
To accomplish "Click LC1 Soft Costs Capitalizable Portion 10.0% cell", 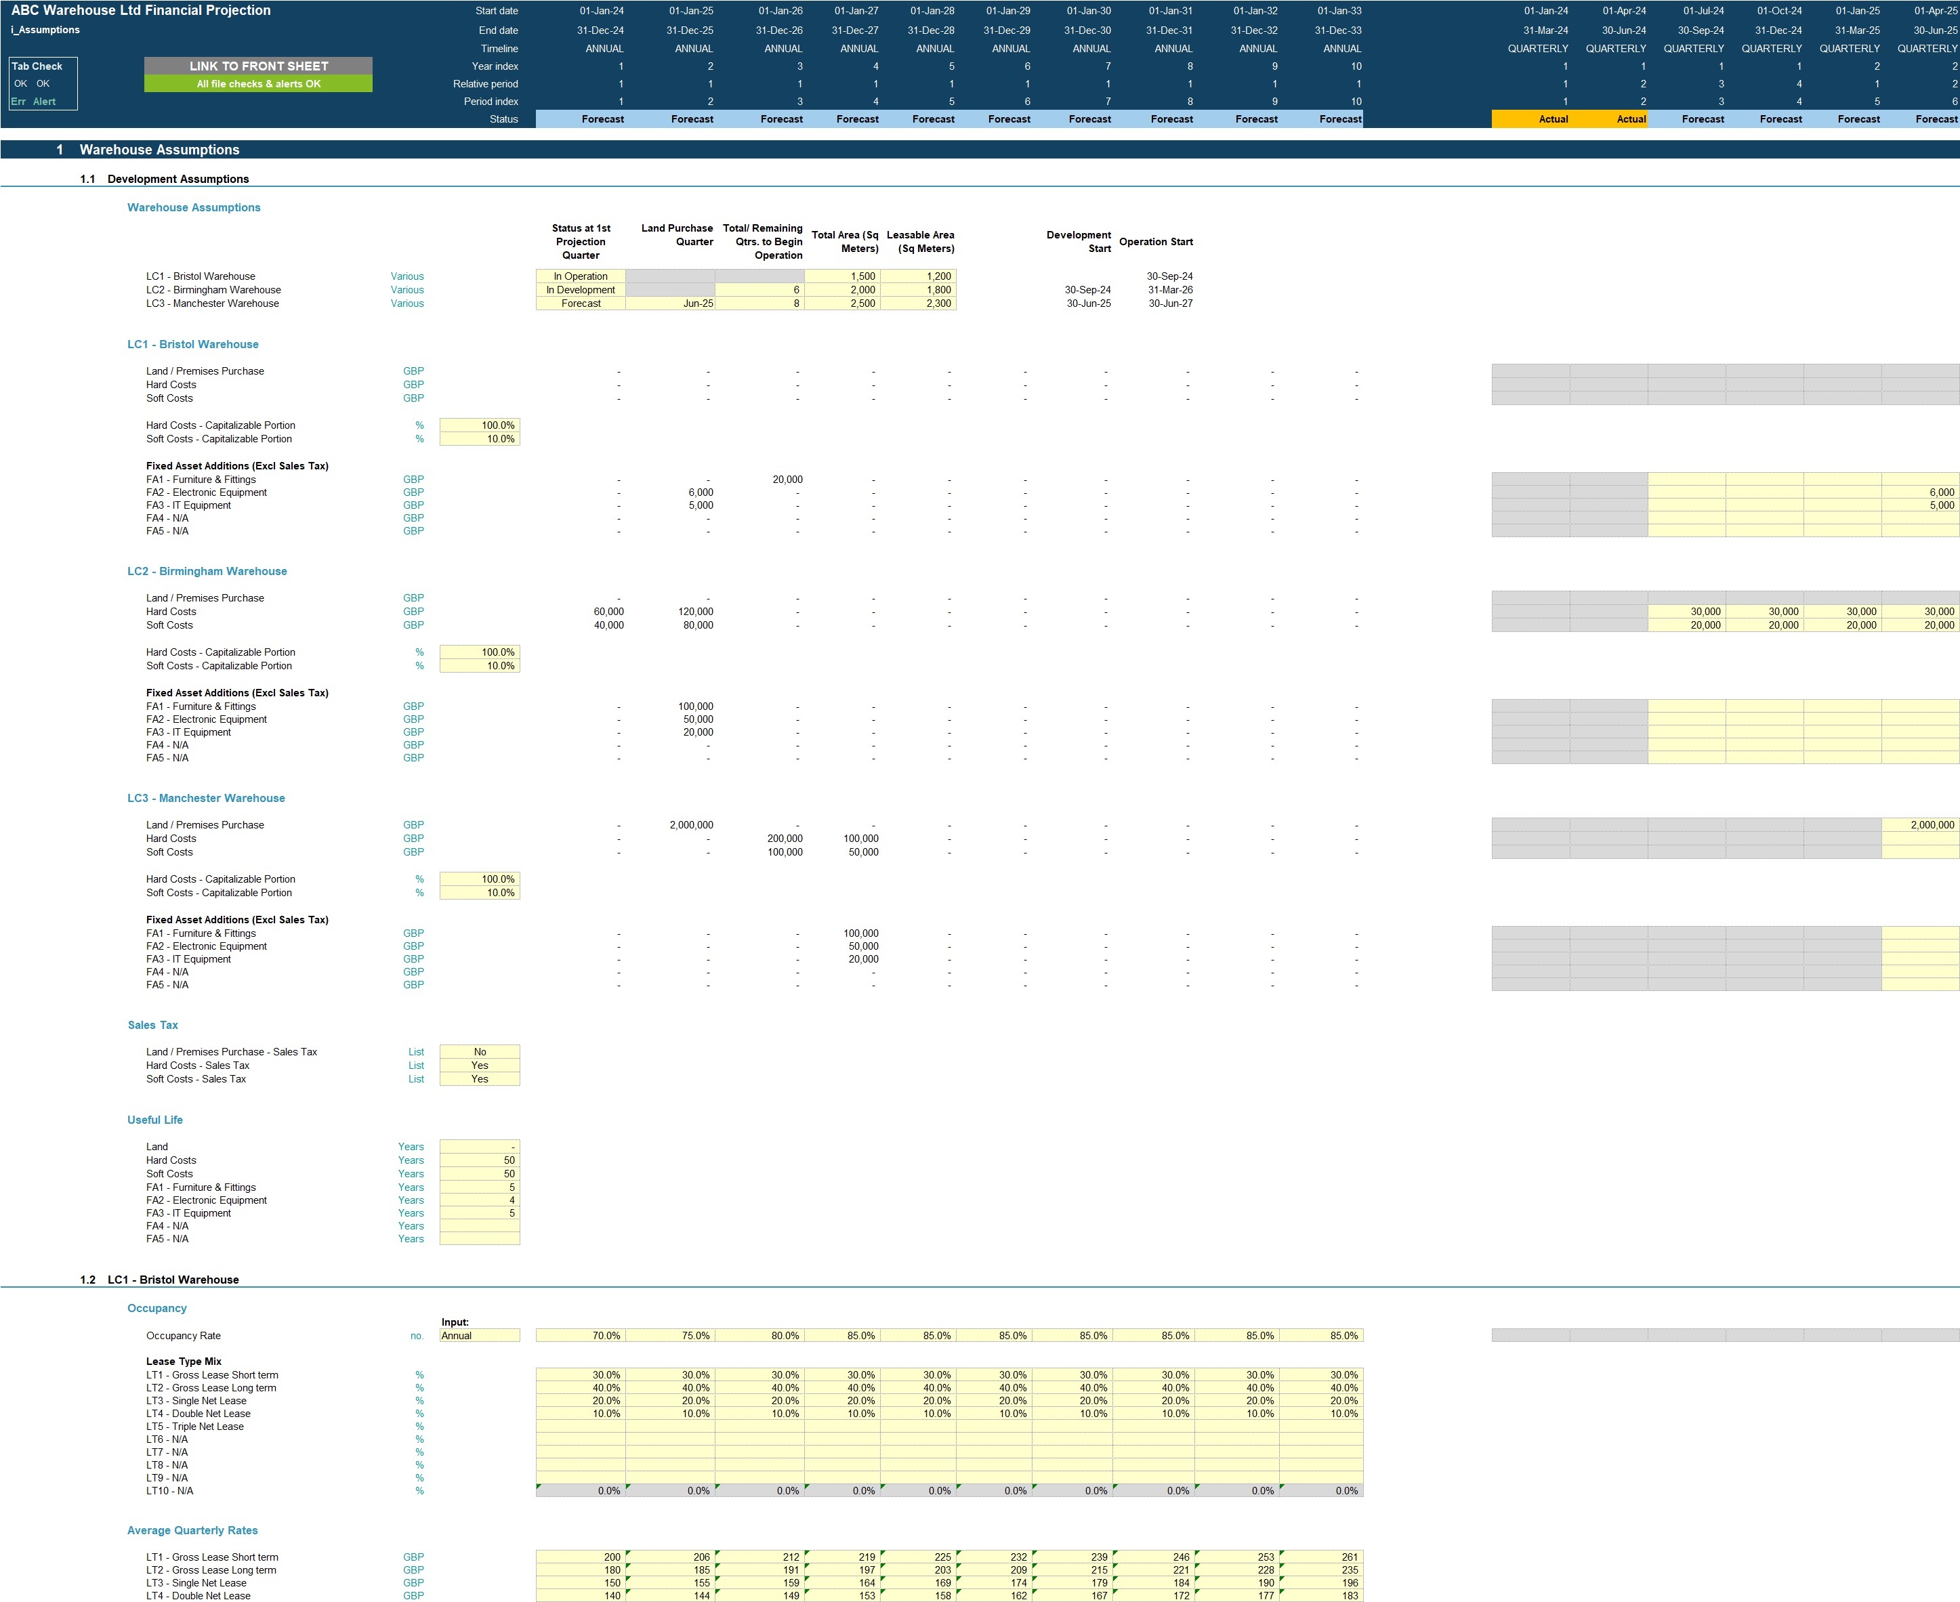I will (480, 439).
